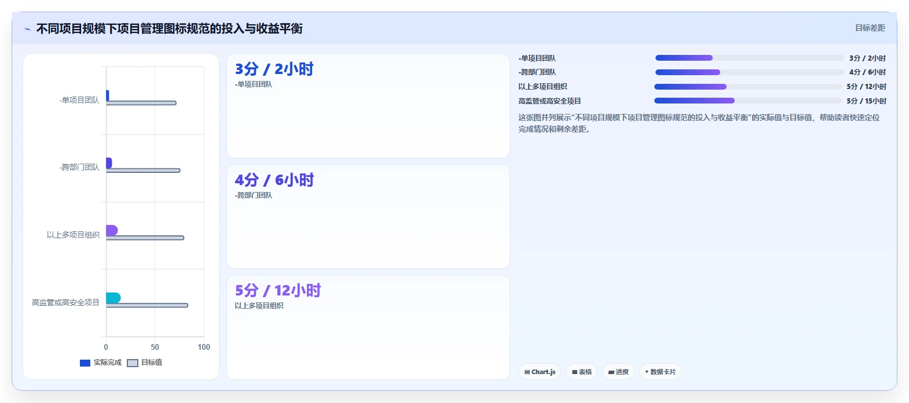Click the title icon beside the dashboard heading
This screenshot has width=909, height=403.
[27, 29]
